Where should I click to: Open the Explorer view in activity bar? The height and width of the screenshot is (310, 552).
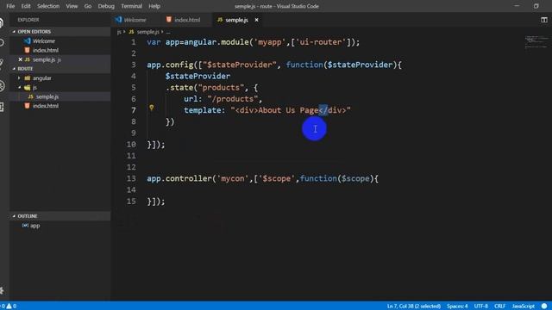pyautogui.click(x=2, y=22)
